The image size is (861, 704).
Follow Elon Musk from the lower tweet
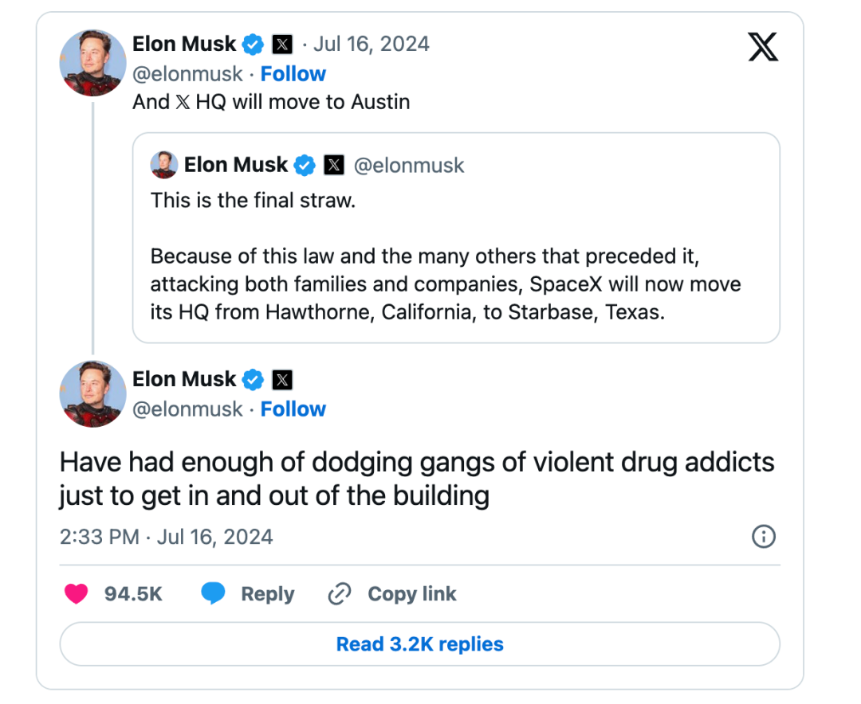tap(293, 409)
